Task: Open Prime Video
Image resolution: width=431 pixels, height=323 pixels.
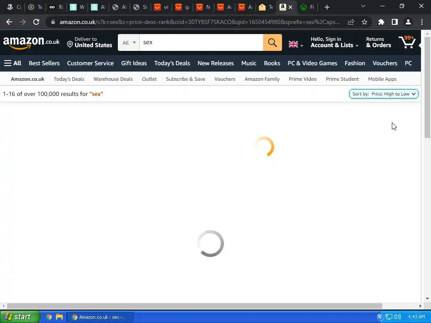Action: point(303,79)
